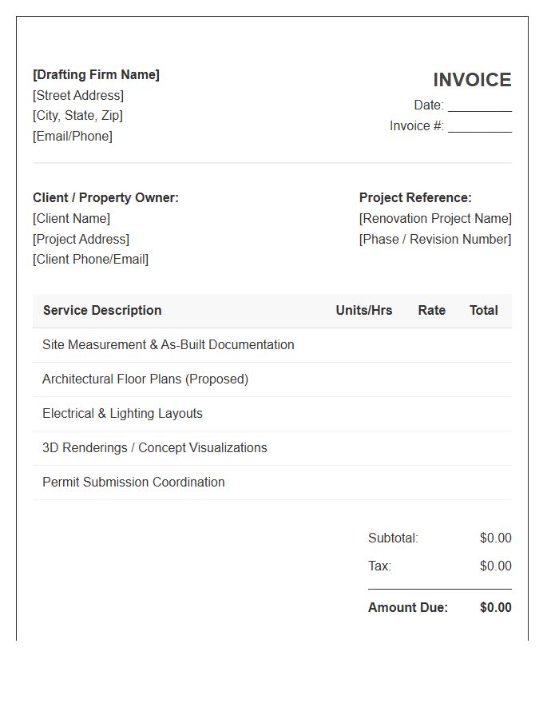The height and width of the screenshot is (719, 559).
Task: Click the [Drafting Firm Name] placeholder
Action: 96,75
